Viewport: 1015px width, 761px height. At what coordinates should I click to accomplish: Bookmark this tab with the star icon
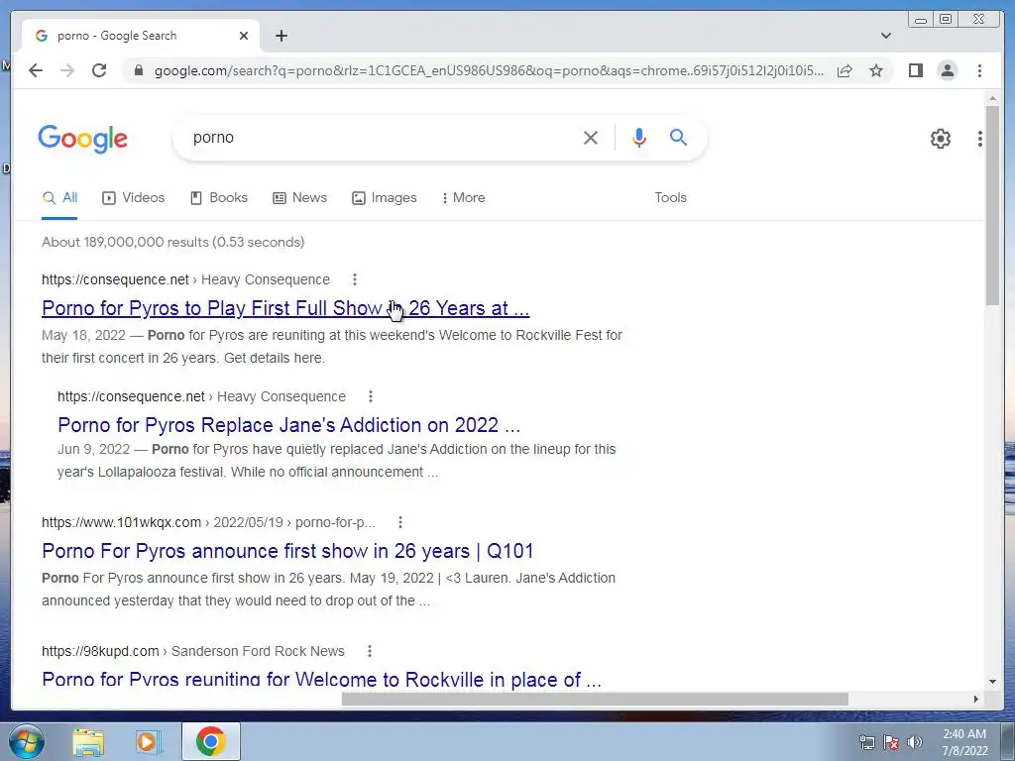point(876,70)
